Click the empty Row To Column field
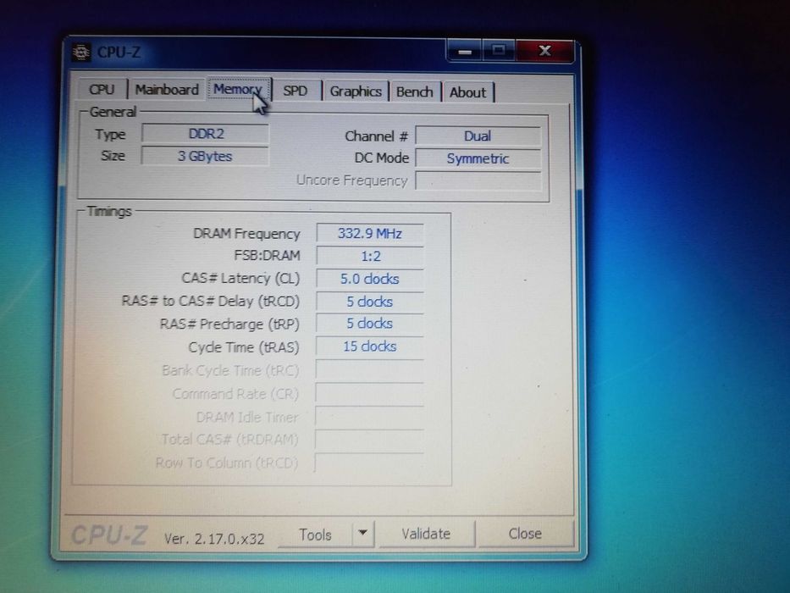790x593 pixels. point(369,463)
